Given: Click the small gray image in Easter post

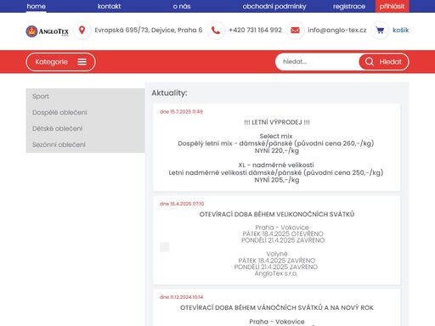Looking at the screenshot, I should click(165, 247).
